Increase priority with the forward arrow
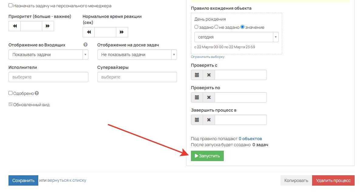 [48, 26]
